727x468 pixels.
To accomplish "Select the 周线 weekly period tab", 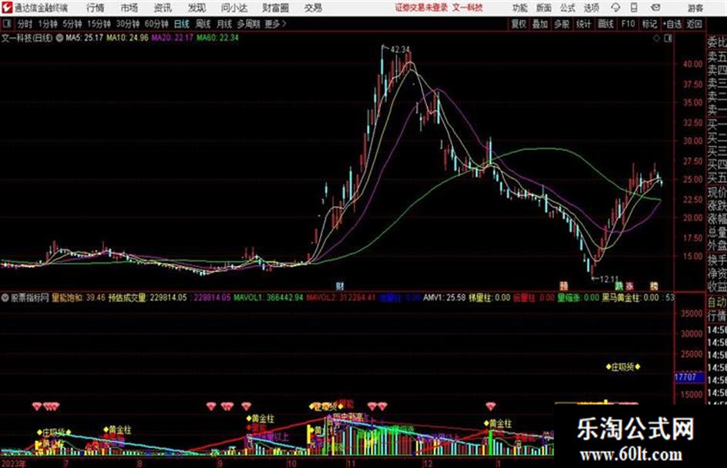I will click(203, 24).
